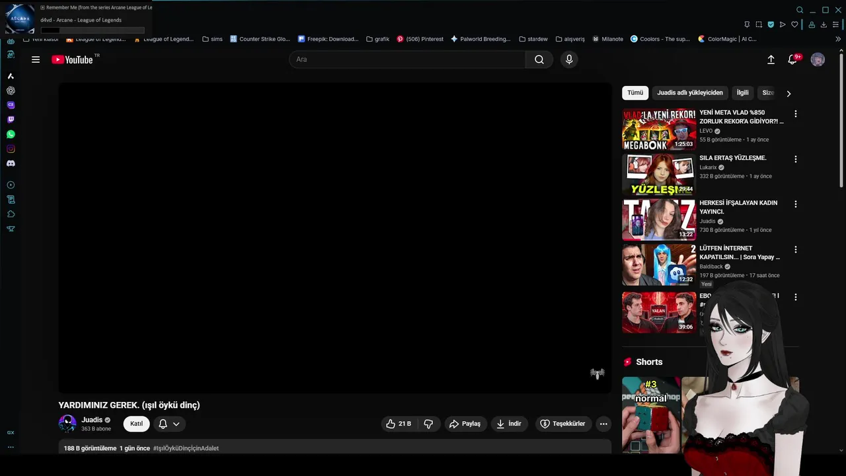This screenshot has width=846, height=476.
Task: Click the Katıl join button
Action: click(x=136, y=424)
